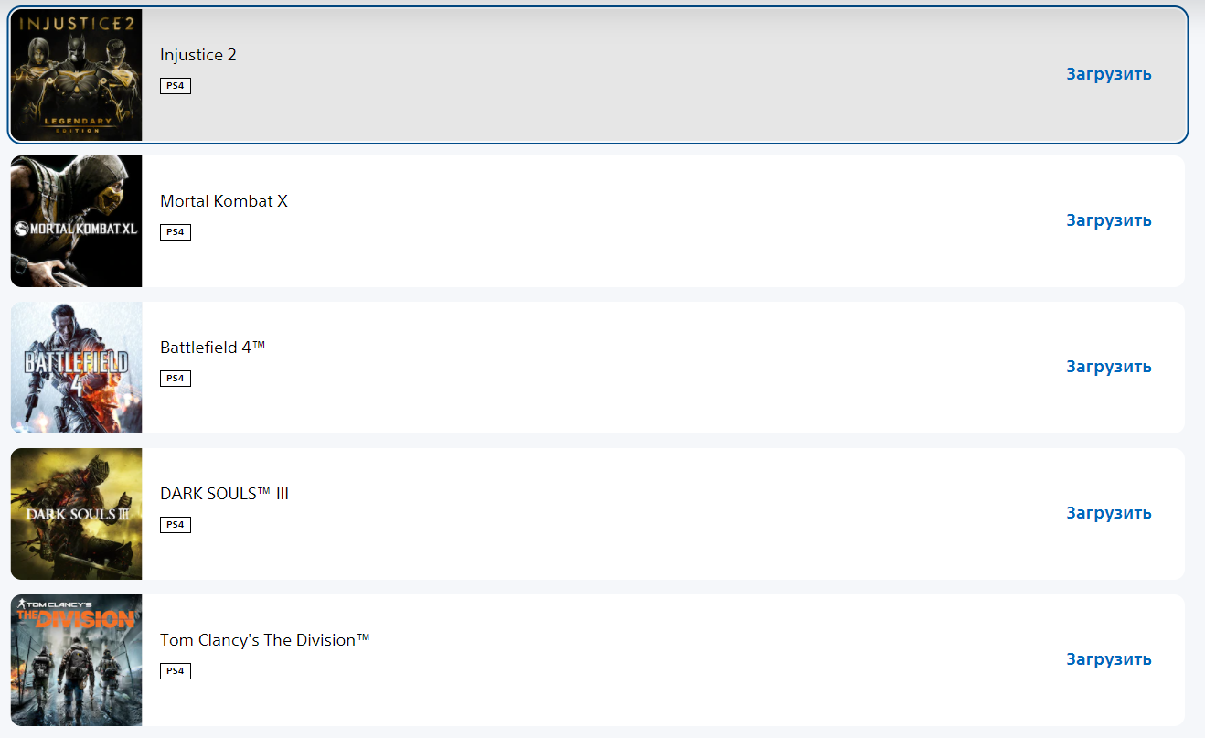Open the Injustice 2 title text
Image resolution: width=1205 pixels, height=738 pixels.
[198, 55]
